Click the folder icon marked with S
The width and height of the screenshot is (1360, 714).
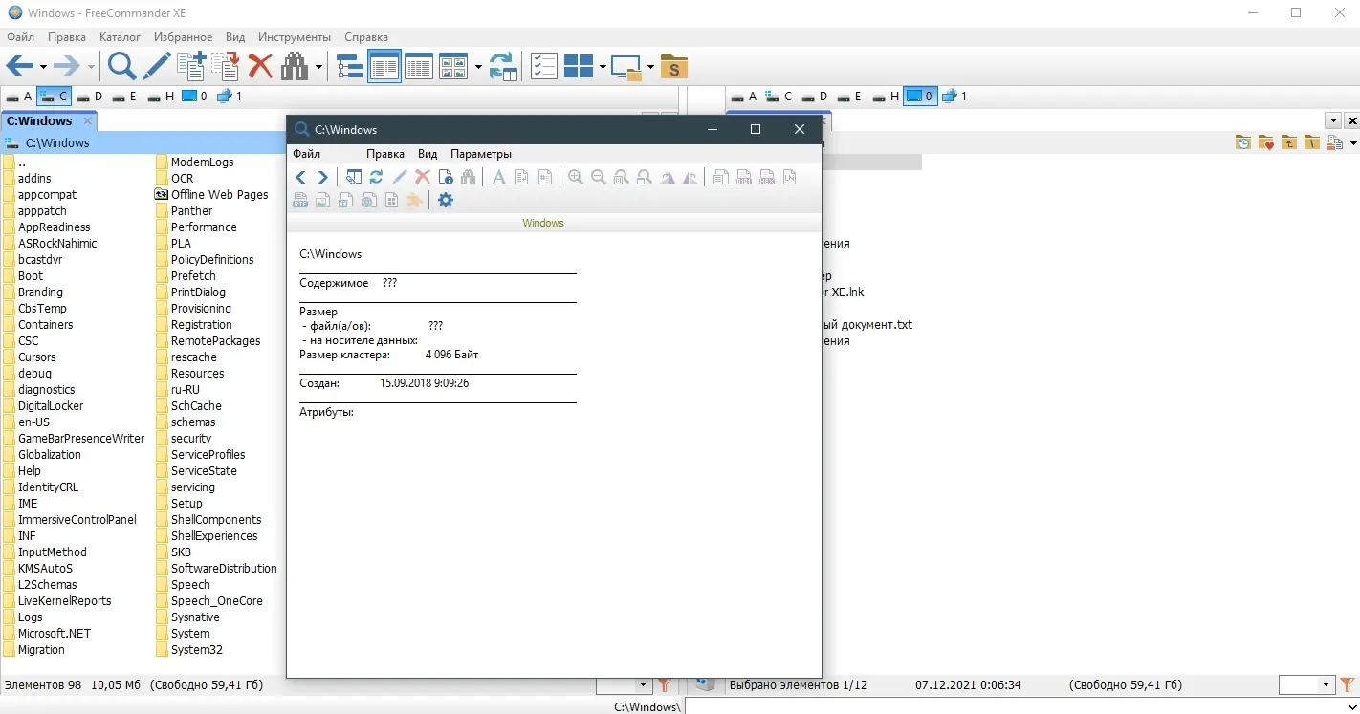pyautogui.click(x=674, y=66)
